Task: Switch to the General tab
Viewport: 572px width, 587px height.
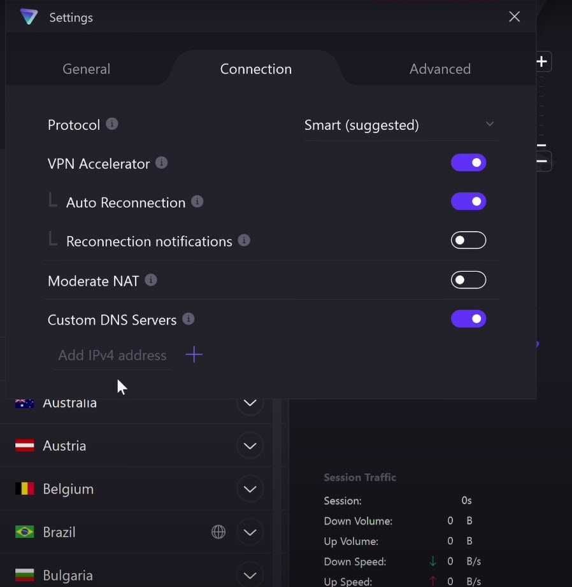Action: (x=86, y=69)
